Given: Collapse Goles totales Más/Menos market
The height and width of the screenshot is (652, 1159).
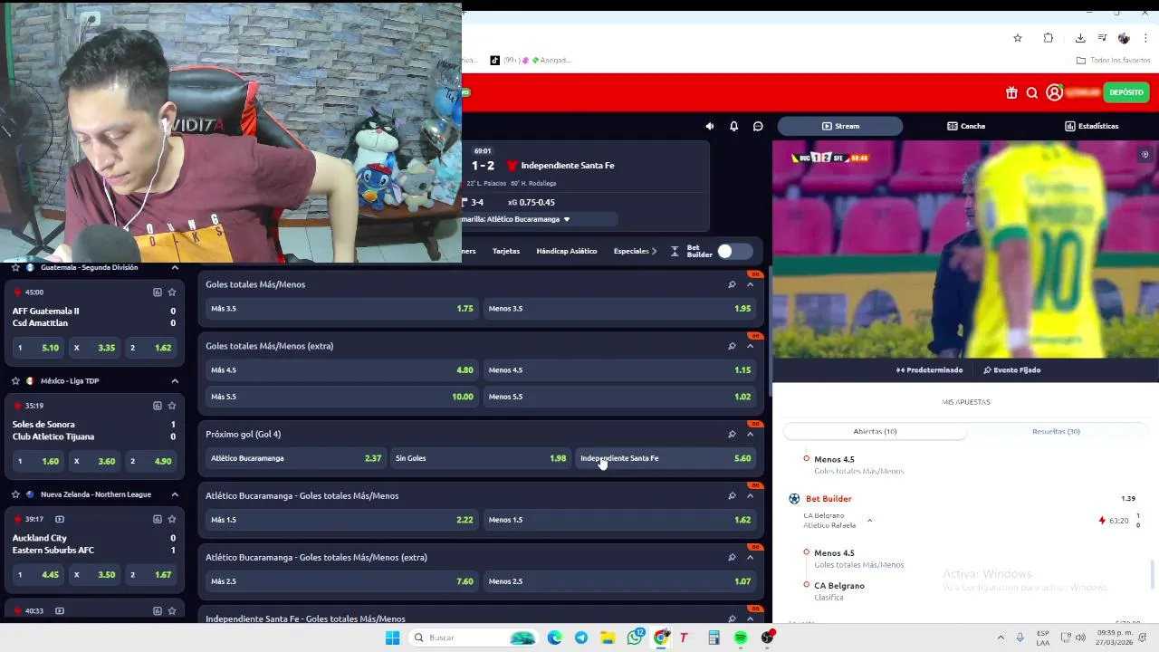Looking at the screenshot, I should tap(750, 284).
